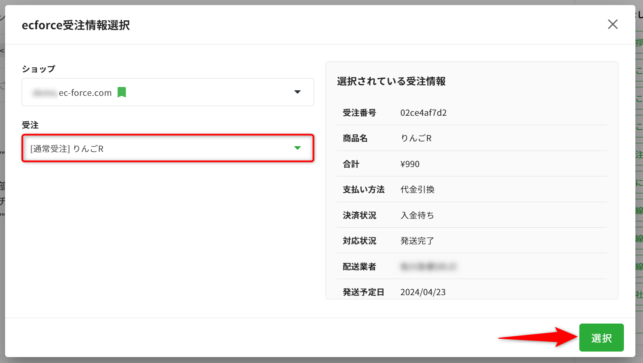Click order number 02ce4af7d2
This screenshot has width=643, height=363.
[423, 113]
